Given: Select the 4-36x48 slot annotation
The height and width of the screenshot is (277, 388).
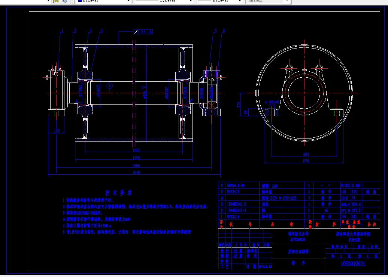Looking at the screenshot, I should 272,102.
